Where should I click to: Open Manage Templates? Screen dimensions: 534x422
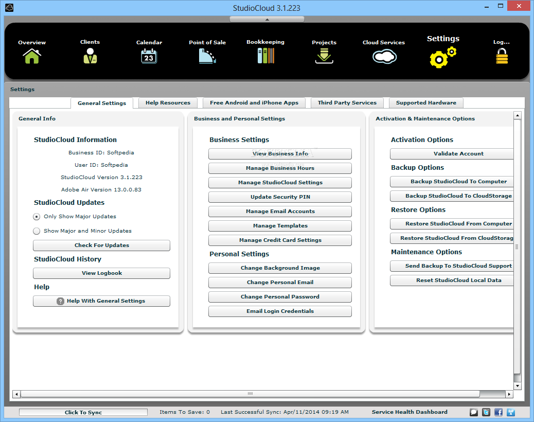280,226
